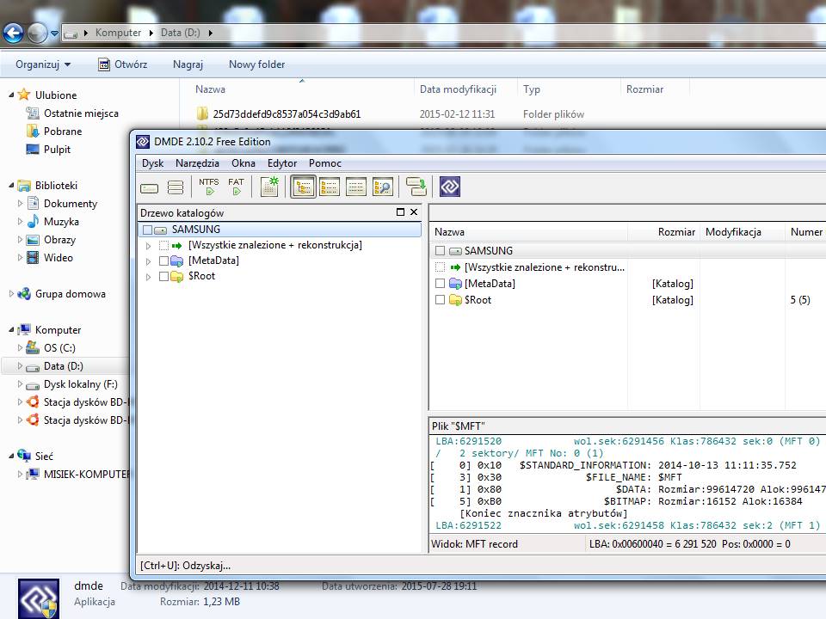The image size is (826, 619).
Task: Check [MetaData] checkbox in file list
Action: [x=441, y=284]
